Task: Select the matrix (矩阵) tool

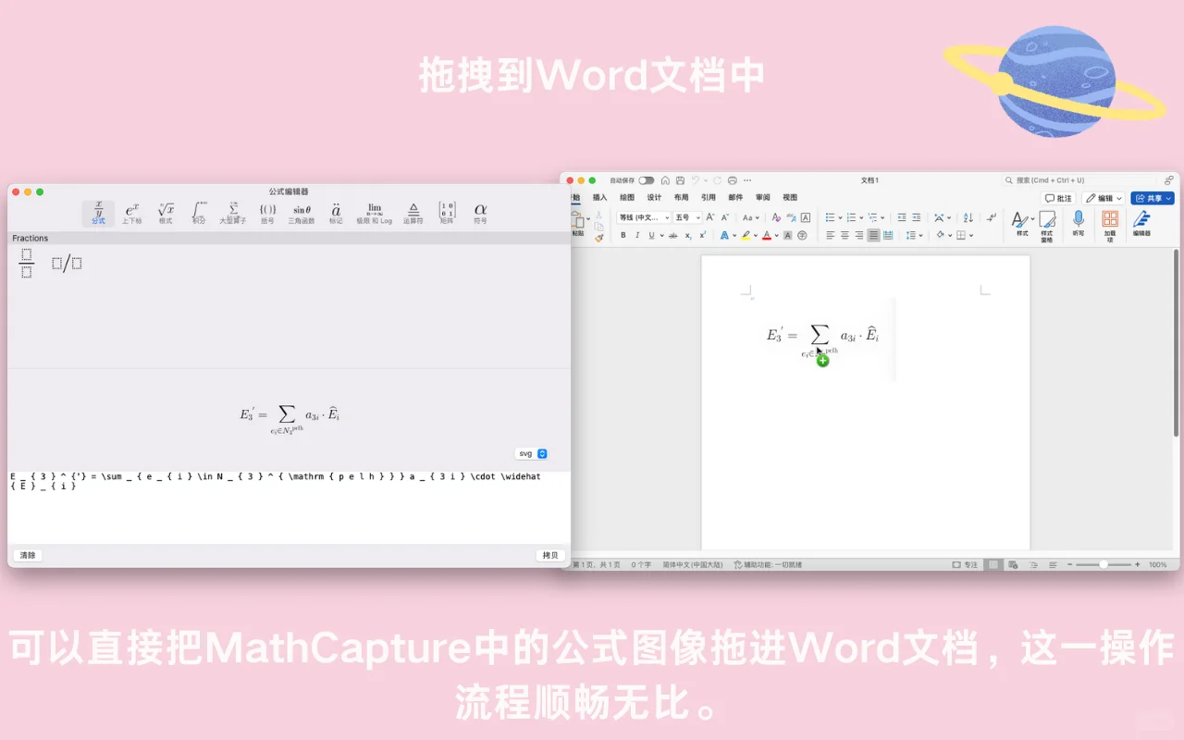Action: tap(445, 213)
